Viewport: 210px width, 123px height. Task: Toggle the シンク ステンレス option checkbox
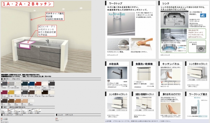[x=56, y=118]
